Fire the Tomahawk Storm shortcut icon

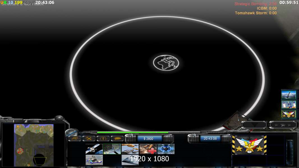point(289,104)
